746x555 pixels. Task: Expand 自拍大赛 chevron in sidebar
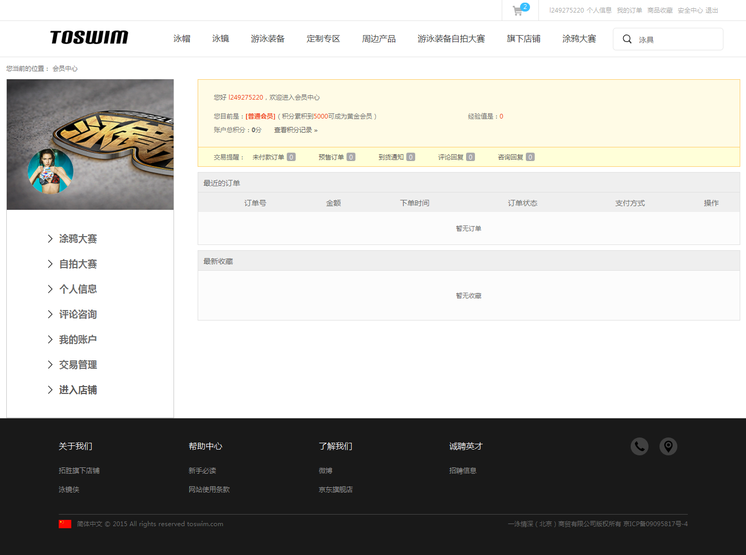[x=50, y=264]
